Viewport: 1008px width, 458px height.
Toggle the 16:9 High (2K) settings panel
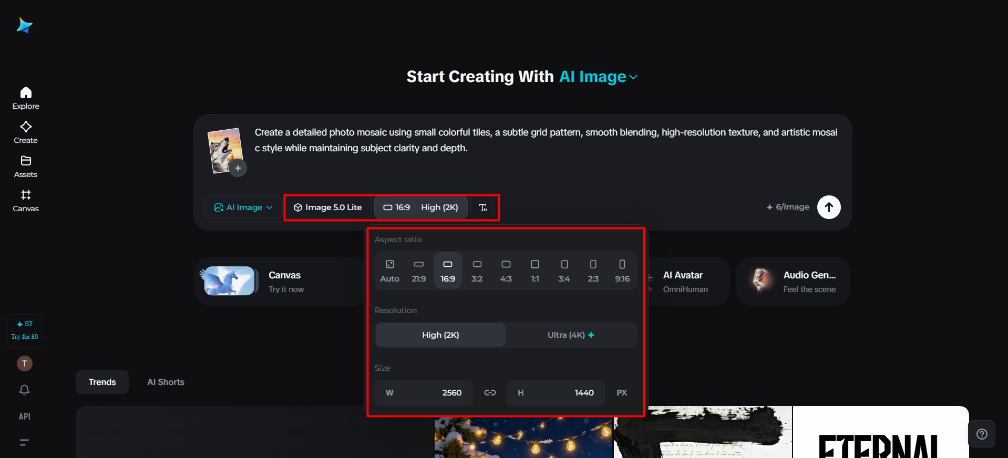[420, 207]
